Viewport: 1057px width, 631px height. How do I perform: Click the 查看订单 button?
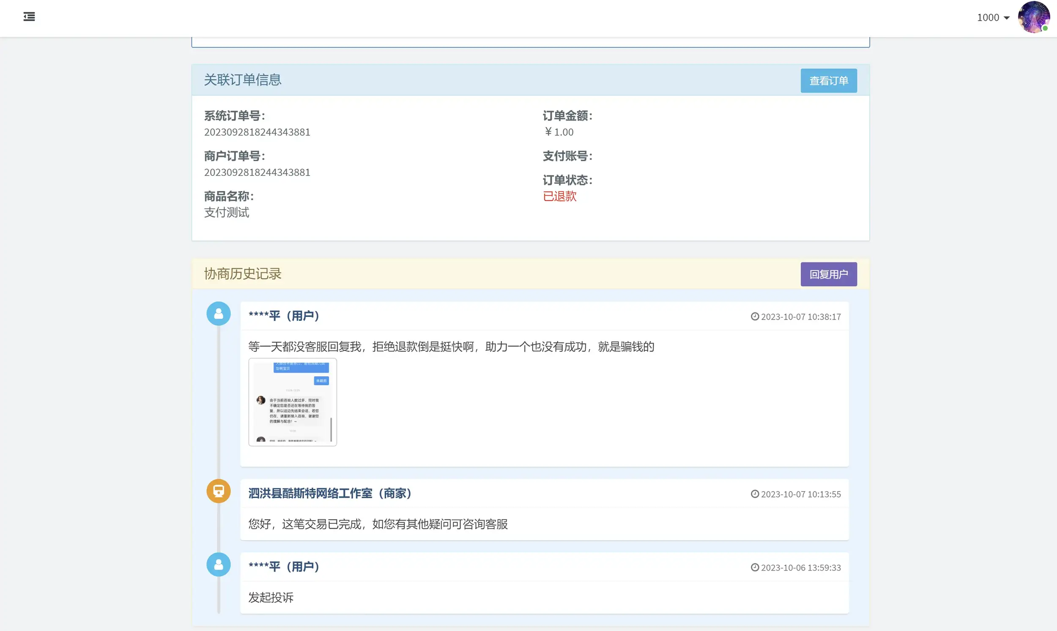(x=828, y=80)
